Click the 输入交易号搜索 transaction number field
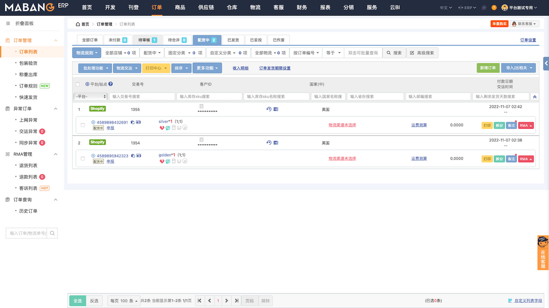The image size is (549, 308). click(x=142, y=96)
